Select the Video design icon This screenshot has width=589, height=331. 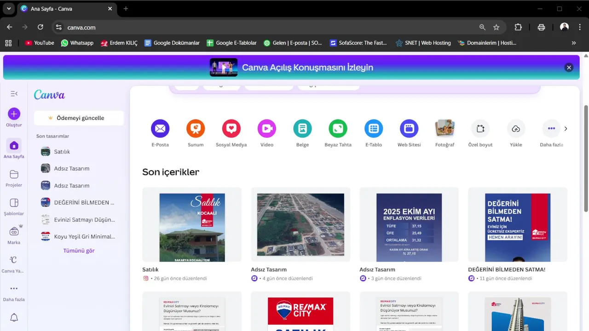(x=267, y=129)
